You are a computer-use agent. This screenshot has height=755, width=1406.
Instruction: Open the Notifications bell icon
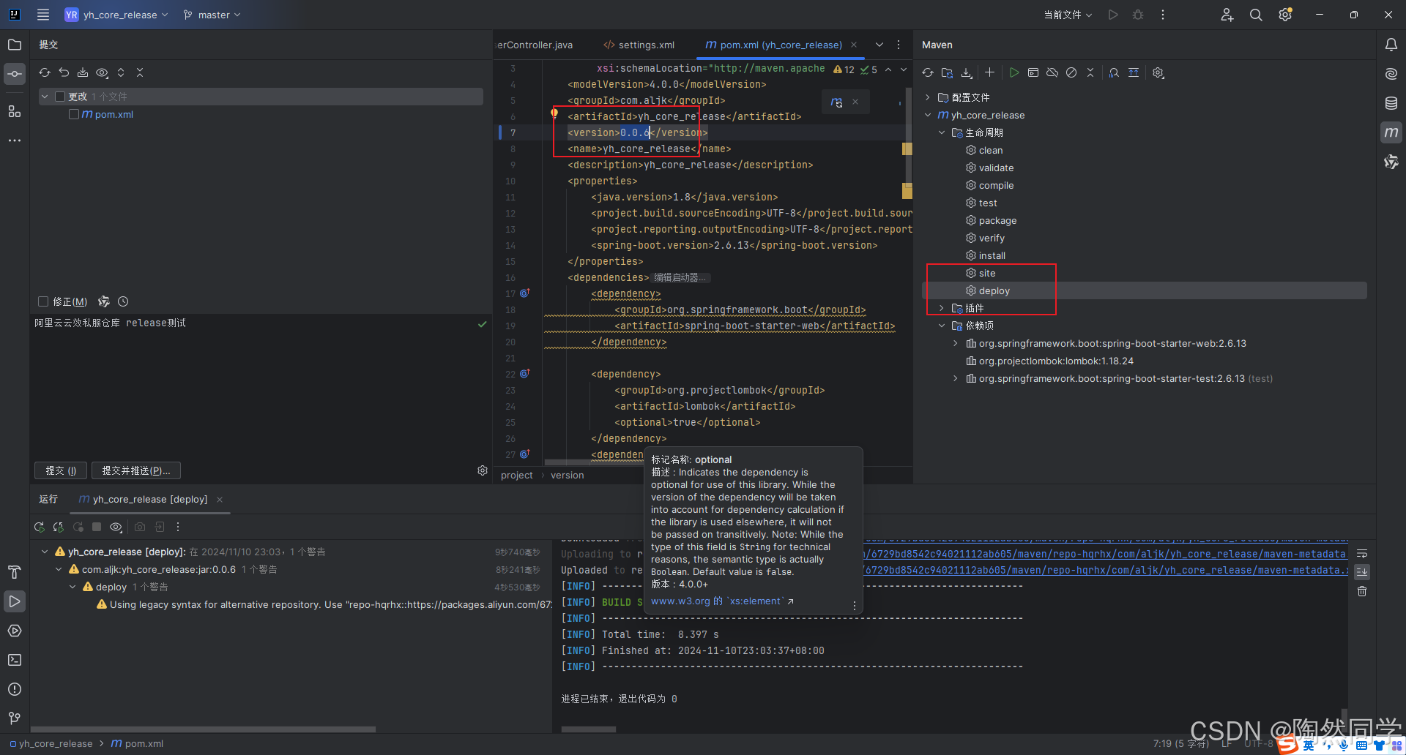[x=1391, y=45]
